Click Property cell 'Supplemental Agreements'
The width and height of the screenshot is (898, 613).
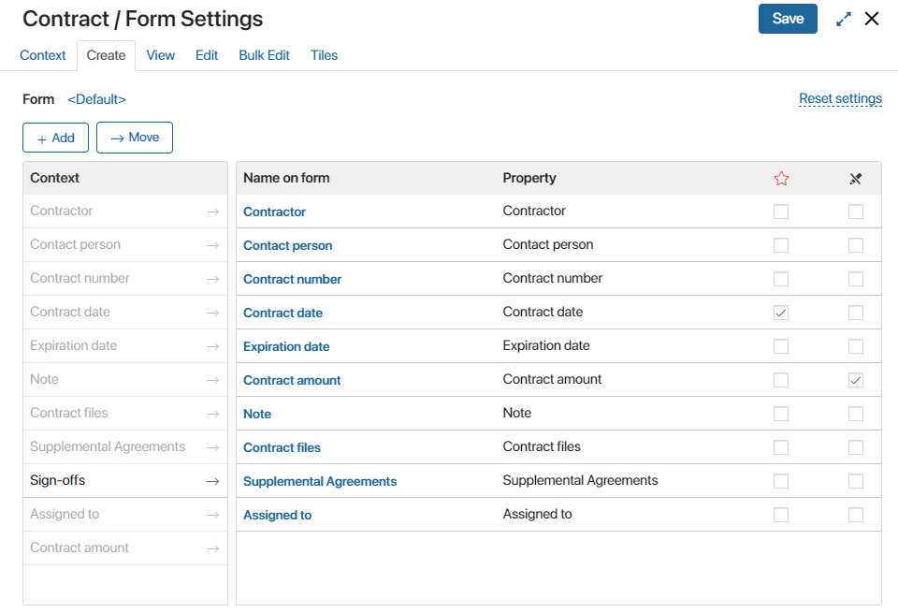580,480
